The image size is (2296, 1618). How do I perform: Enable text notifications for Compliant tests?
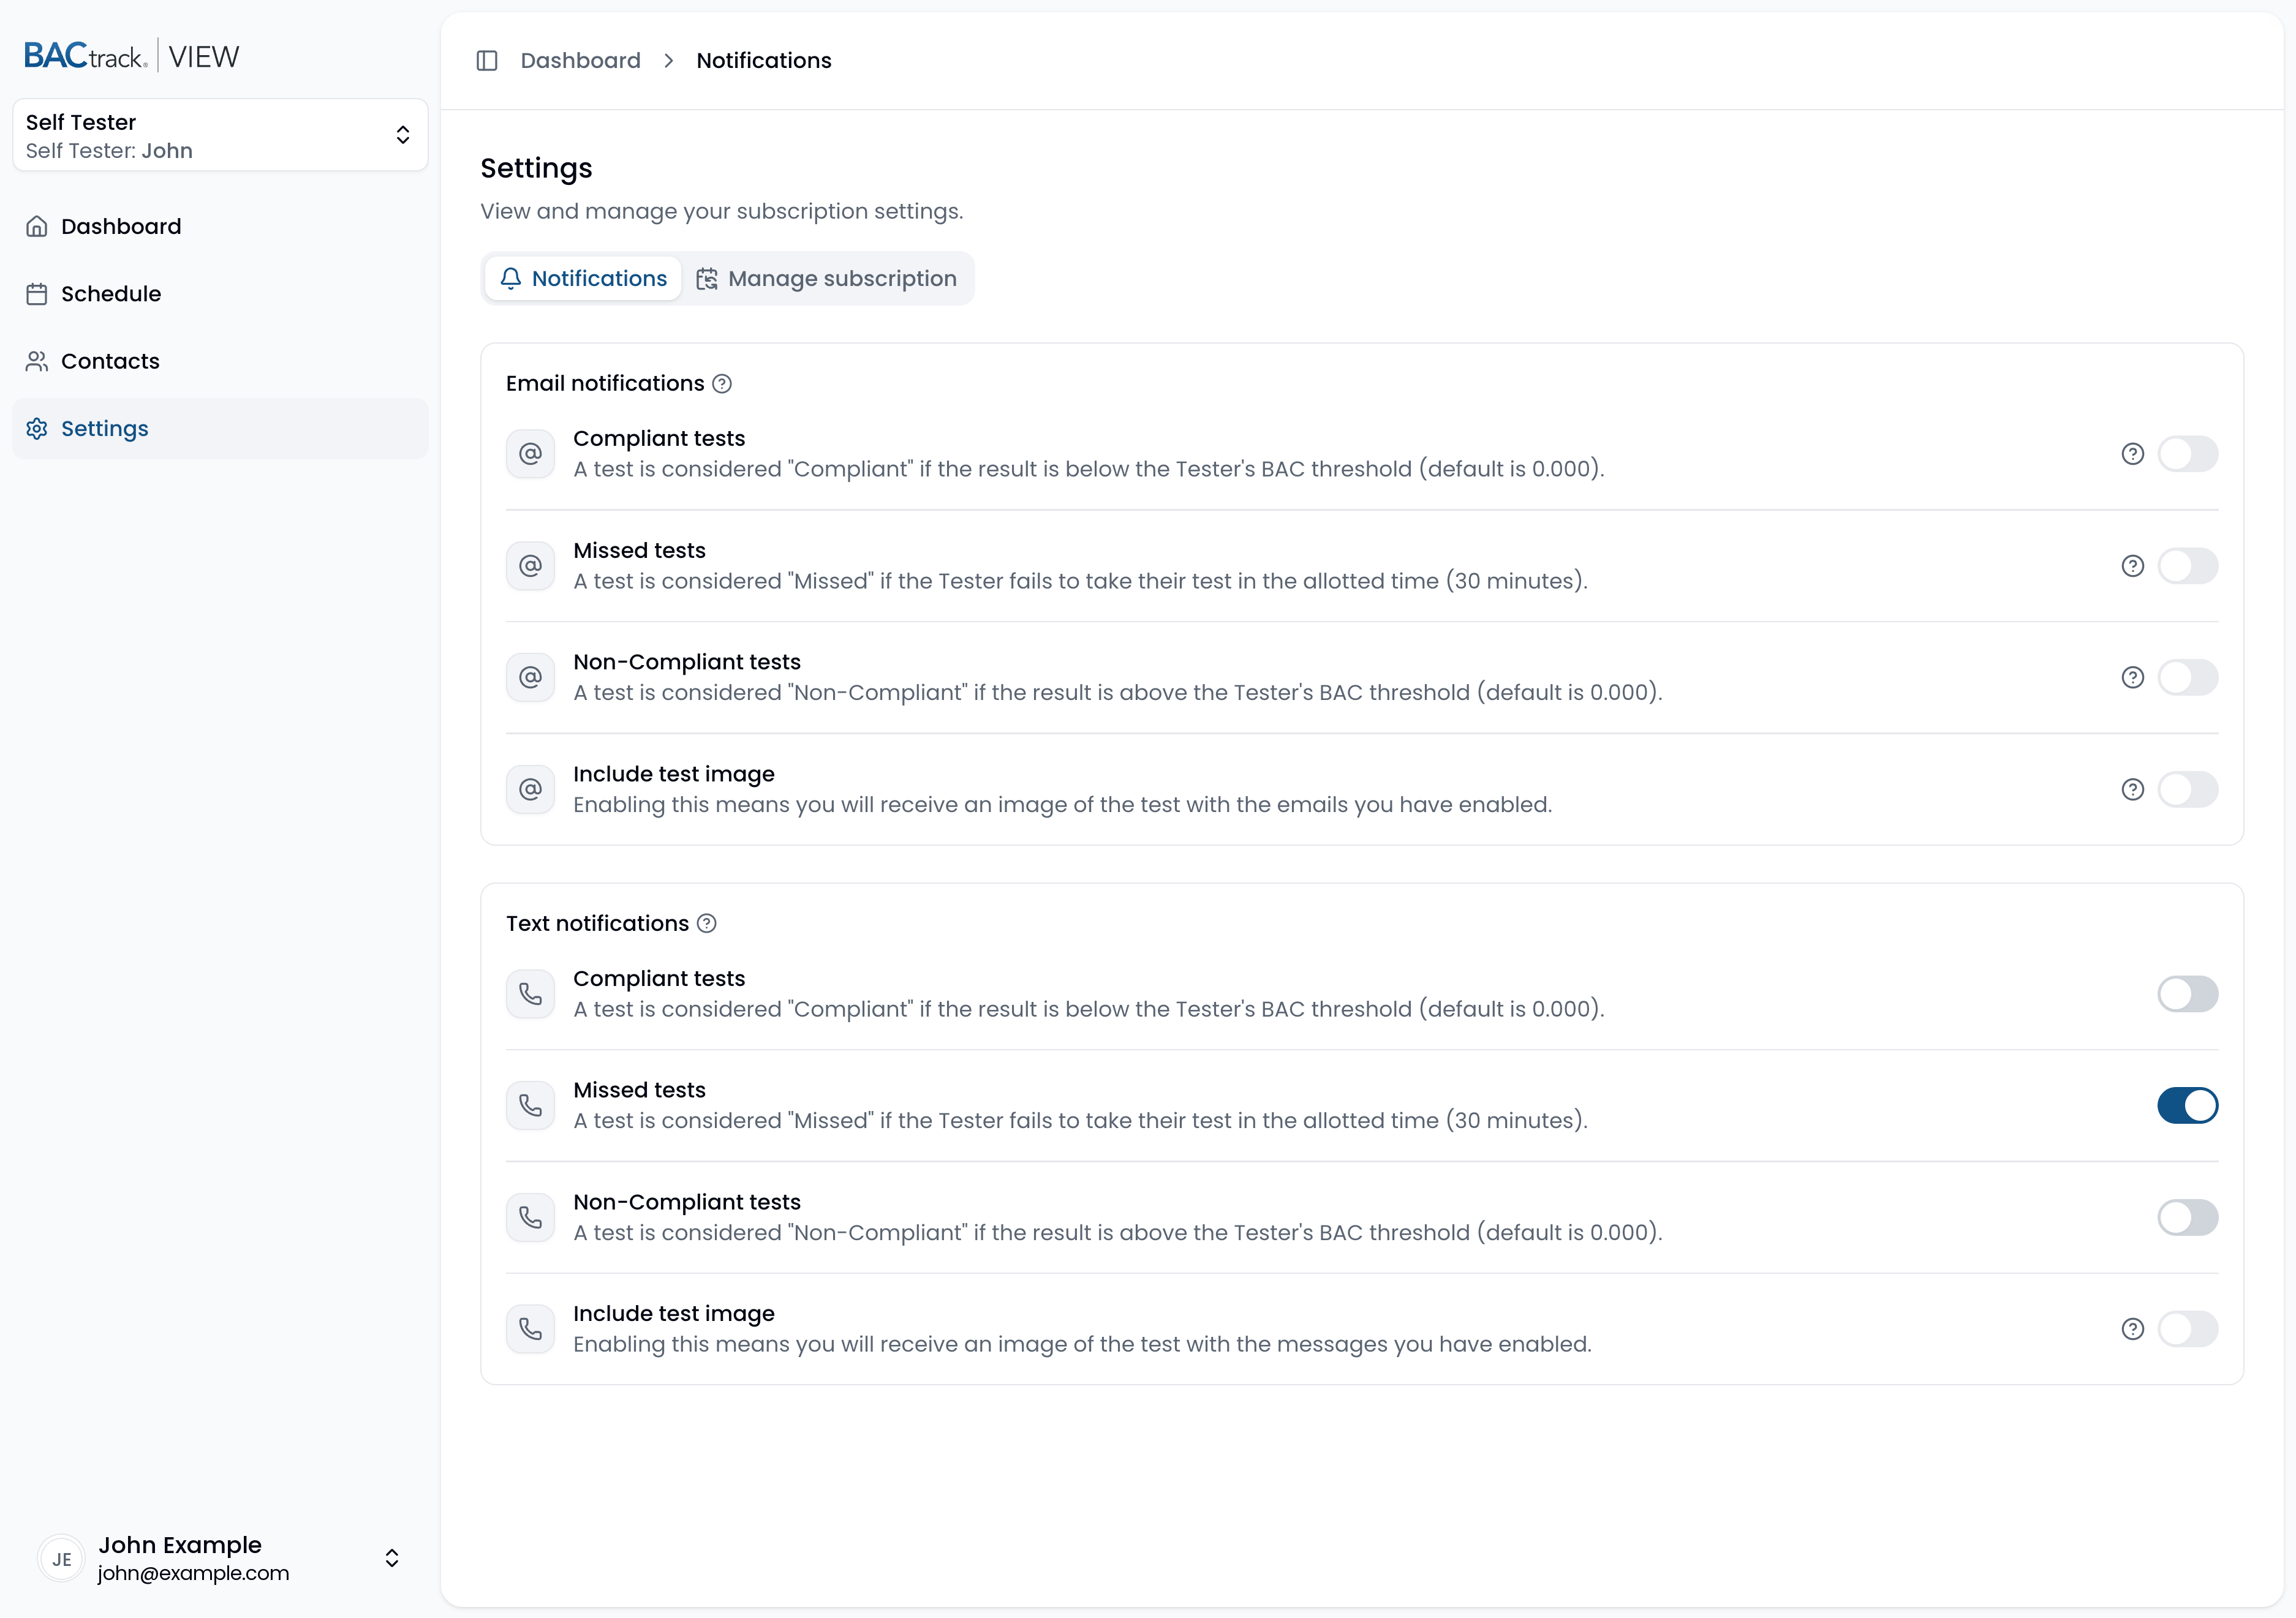pos(2188,994)
